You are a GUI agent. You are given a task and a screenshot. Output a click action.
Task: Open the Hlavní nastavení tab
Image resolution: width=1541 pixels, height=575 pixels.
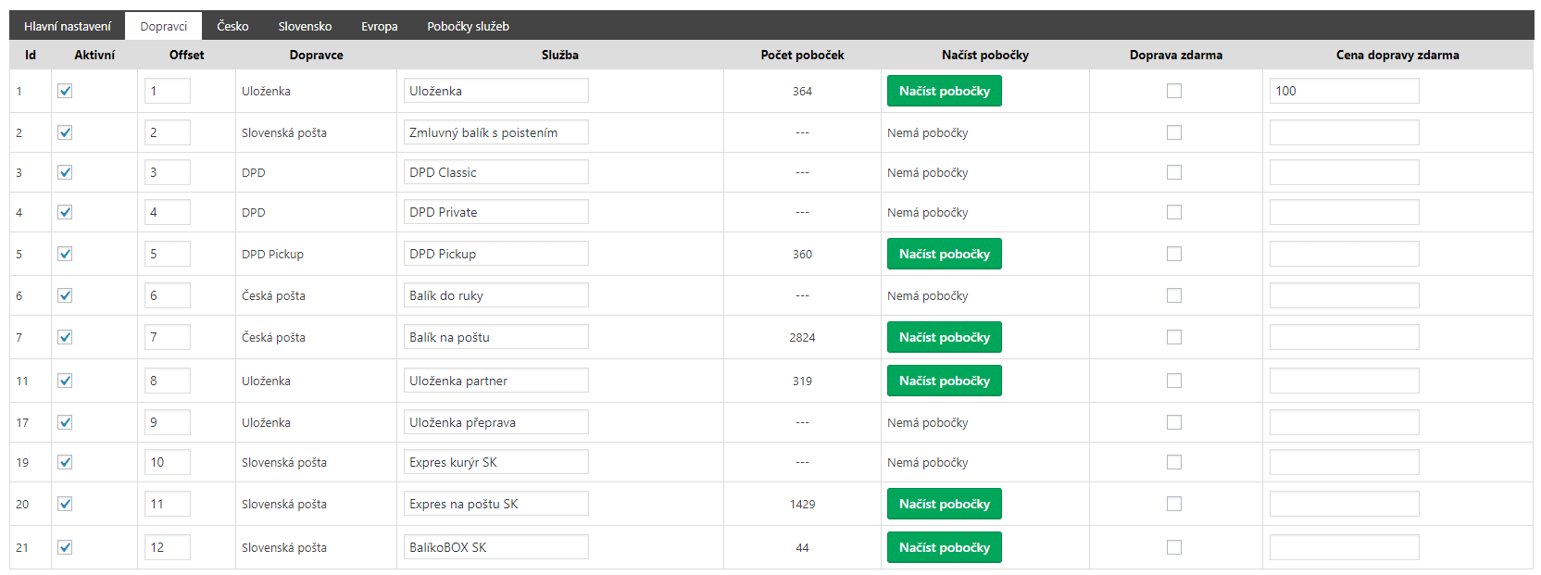(68, 26)
